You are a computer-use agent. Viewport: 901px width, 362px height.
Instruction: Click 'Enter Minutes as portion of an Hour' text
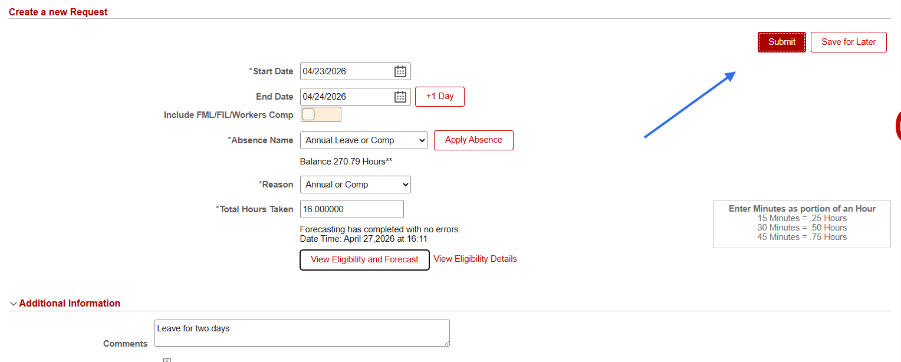pyautogui.click(x=802, y=209)
